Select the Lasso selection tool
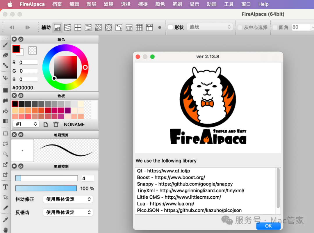 (x=6, y=144)
